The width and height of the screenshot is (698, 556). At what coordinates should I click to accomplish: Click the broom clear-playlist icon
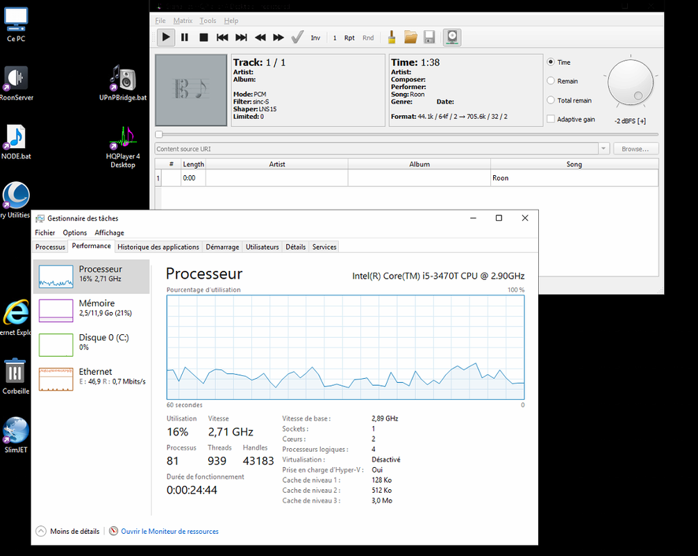point(392,38)
